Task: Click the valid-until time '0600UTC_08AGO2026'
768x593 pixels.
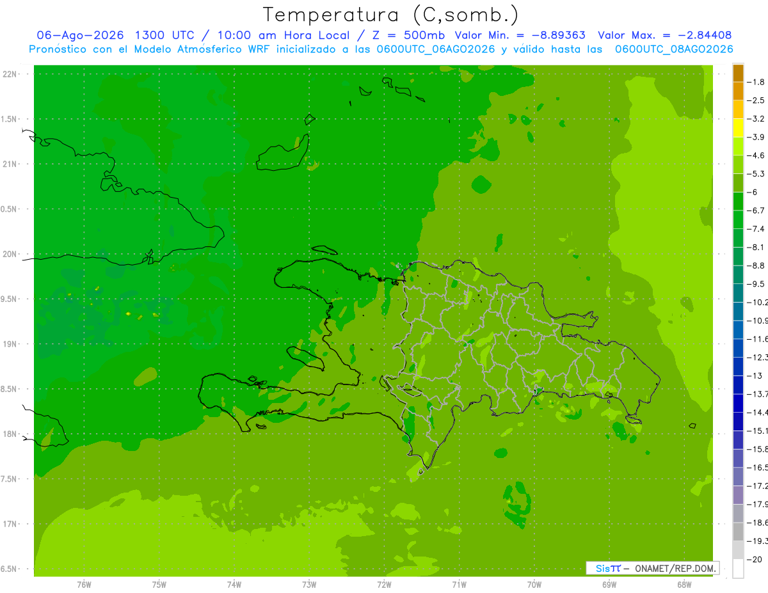Action: (x=674, y=49)
